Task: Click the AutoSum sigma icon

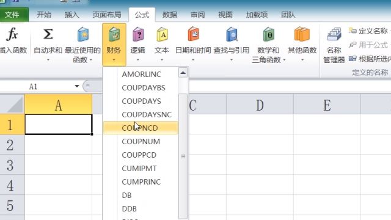Action: coord(48,34)
